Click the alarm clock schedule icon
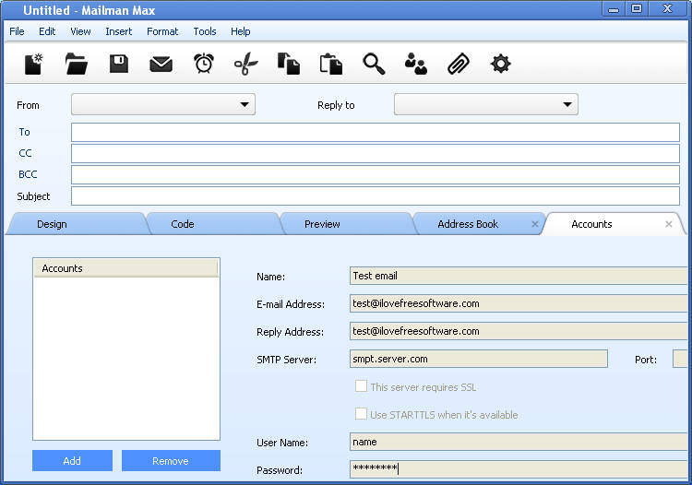The width and height of the screenshot is (692, 485). [x=204, y=64]
